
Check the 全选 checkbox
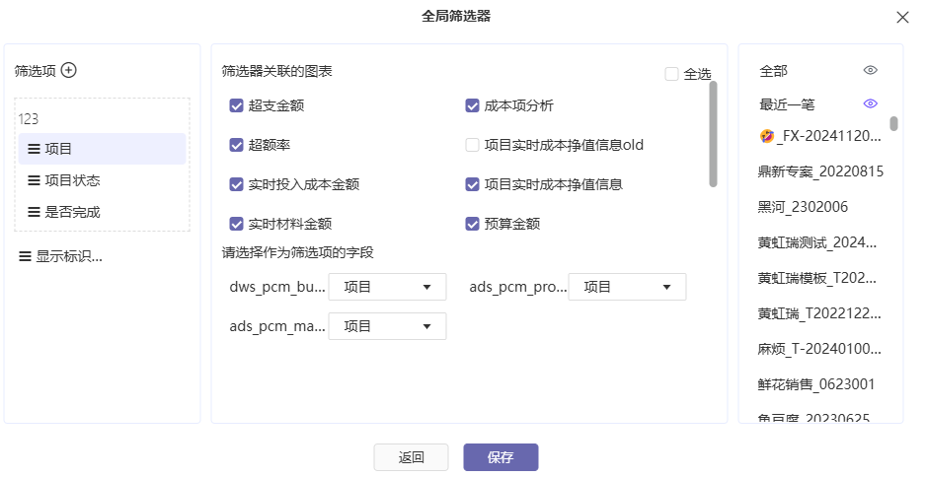click(x=671, y=74)
